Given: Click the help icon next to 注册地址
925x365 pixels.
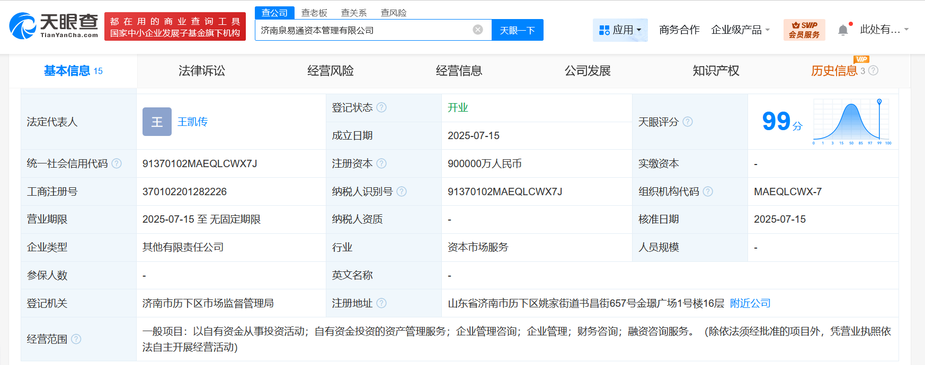Looking at the screenshot, I should [x=381, y=303].
